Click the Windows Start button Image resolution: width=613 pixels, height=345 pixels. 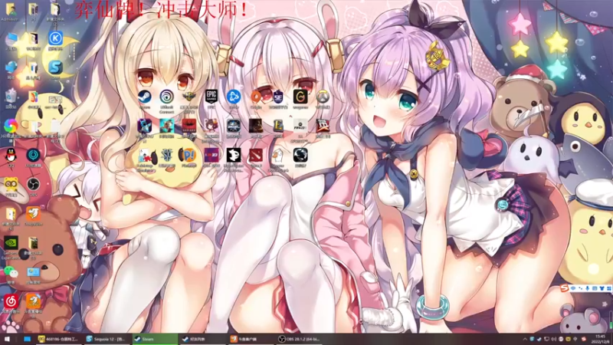pos(7,339)
